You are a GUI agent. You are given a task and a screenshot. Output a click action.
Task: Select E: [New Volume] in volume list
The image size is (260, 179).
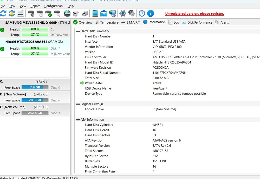tap(35, 110)
